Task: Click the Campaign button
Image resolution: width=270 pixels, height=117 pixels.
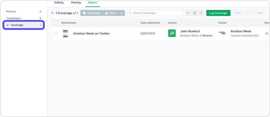Action: (91, 13)
